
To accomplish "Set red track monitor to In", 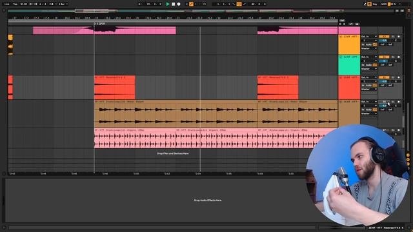I will tap(363, 86).
